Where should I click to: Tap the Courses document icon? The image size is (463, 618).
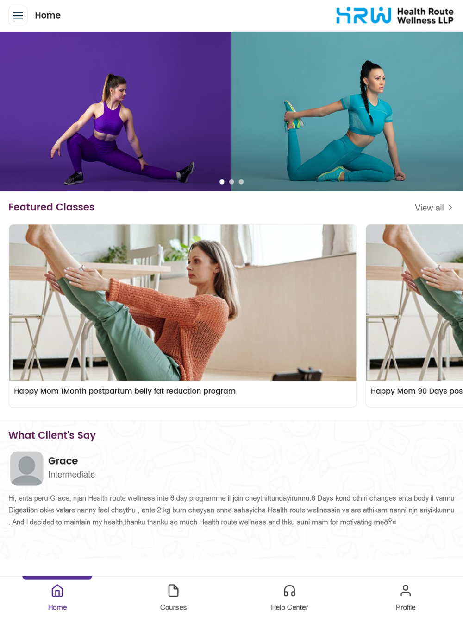[173, 591]
